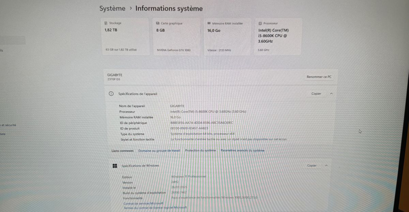Copy Windows specifications with Copier button
The width and height of the screenshot is (409, 212).
pyautogui.click(x=312, y=165)
